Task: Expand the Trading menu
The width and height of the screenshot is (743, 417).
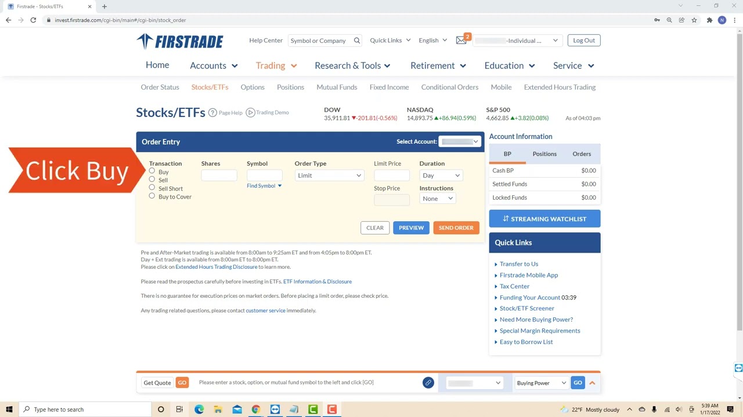Action: point(276,65)
